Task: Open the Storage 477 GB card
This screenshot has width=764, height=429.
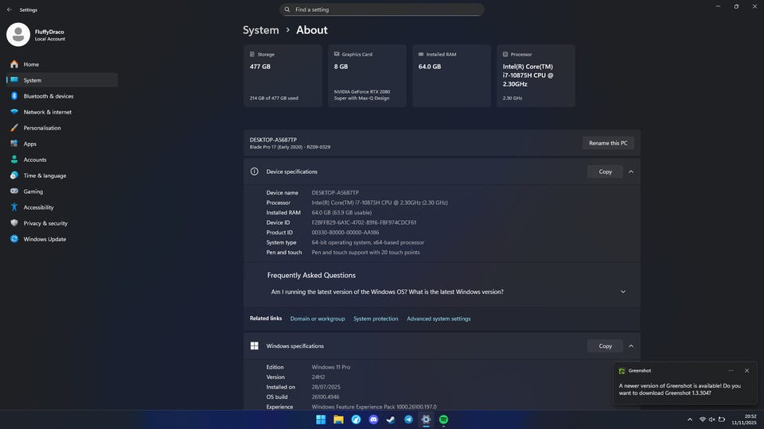Action: (x=283, y=76)
